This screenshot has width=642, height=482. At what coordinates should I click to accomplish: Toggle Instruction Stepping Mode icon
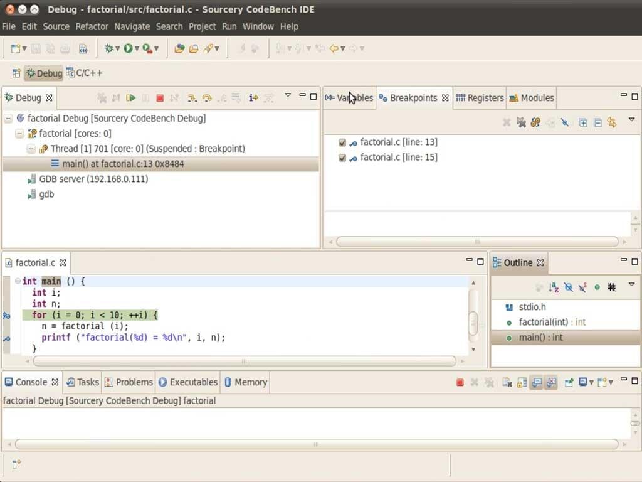(x=253, y=98)
